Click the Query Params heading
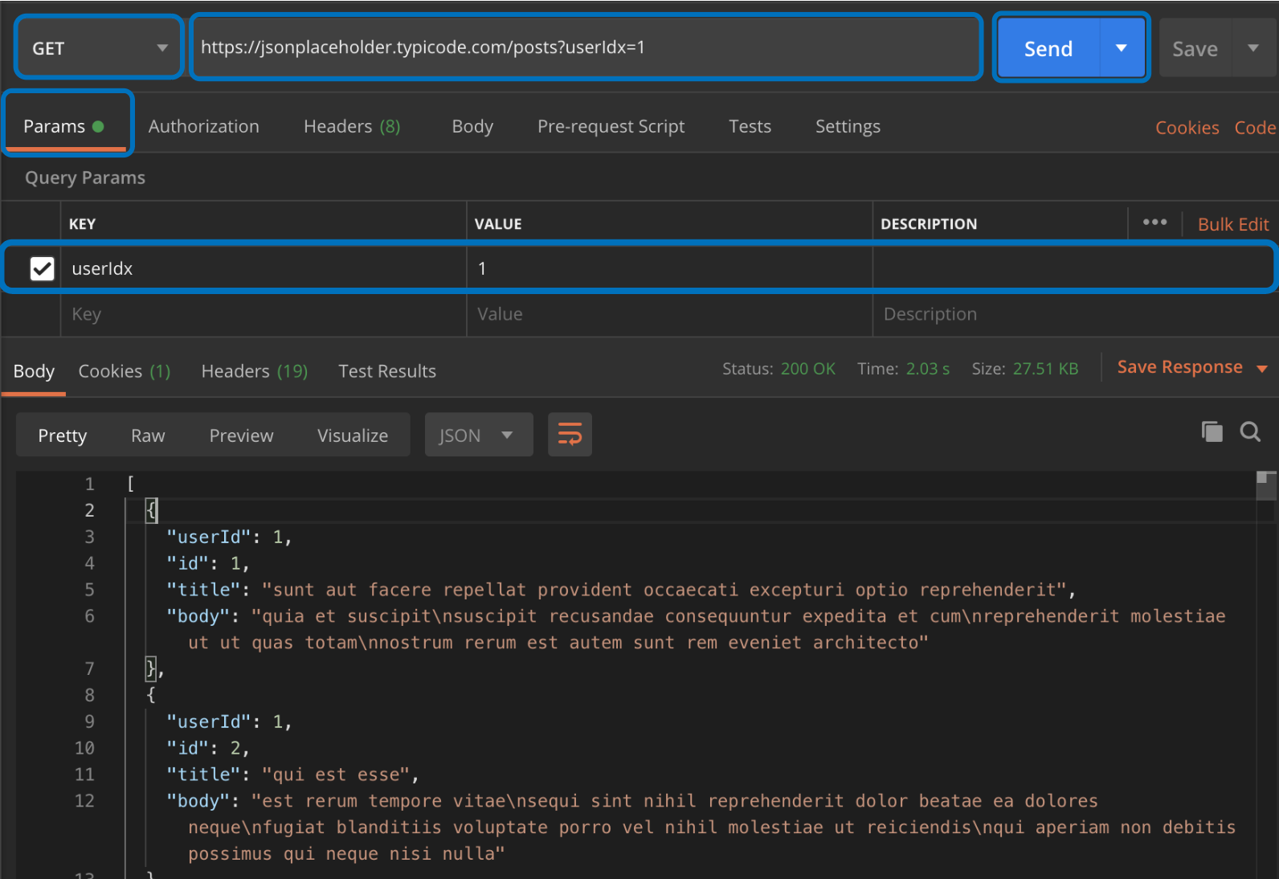Screen dimensions: 1279x879 [85, 178]
